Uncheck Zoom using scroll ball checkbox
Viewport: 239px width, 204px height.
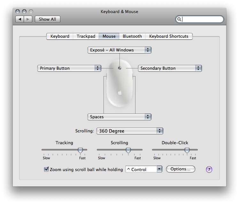click(46, 169)
